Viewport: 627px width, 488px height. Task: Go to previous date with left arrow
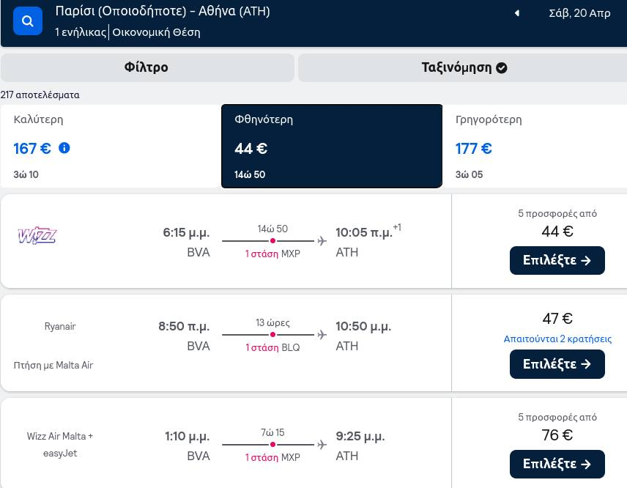[x=516, y=13]
